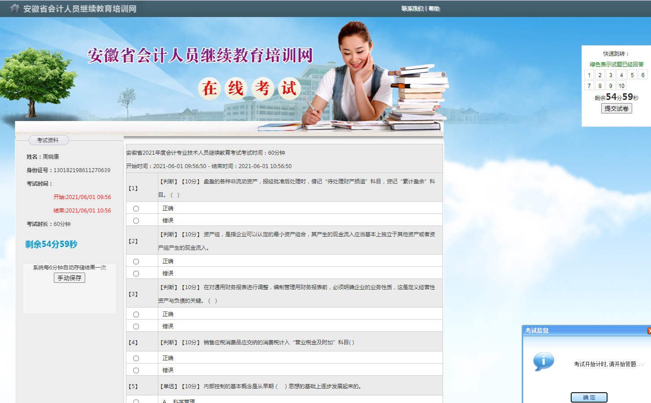
Task: Jump to question 3 in quick navigation
Action: click(611, 75)
